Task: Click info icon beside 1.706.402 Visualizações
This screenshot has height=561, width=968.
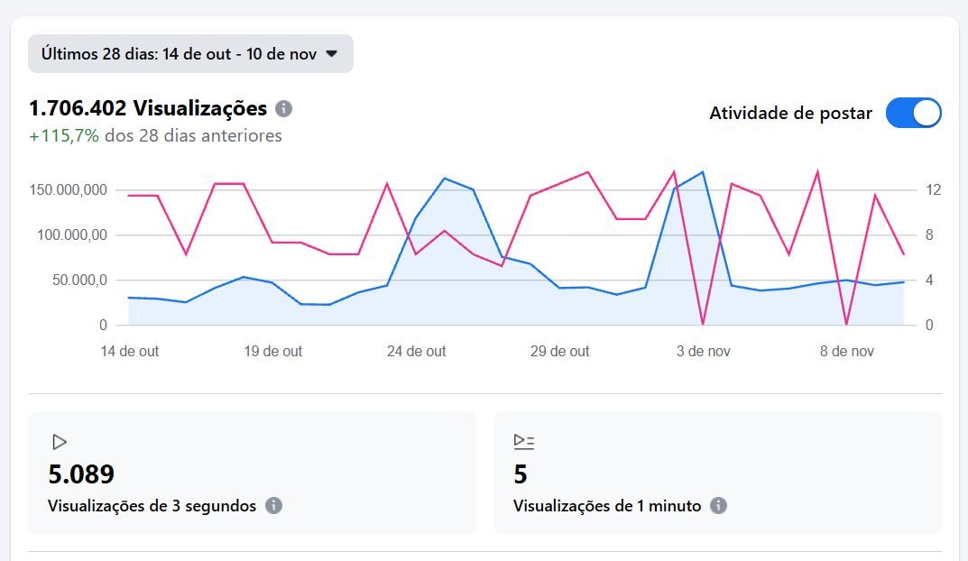Action: [283, 109]
